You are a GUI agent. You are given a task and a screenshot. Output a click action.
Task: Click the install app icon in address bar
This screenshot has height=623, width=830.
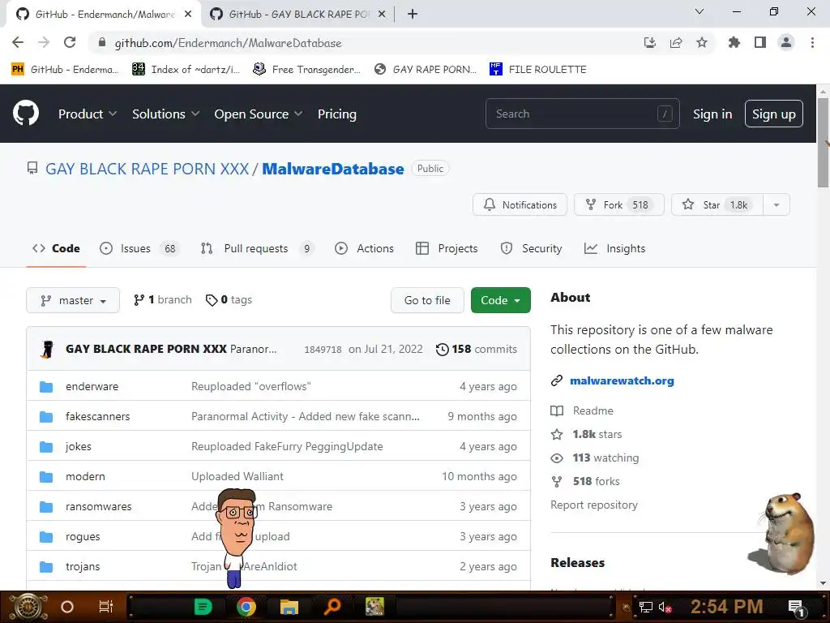[649, 42]
